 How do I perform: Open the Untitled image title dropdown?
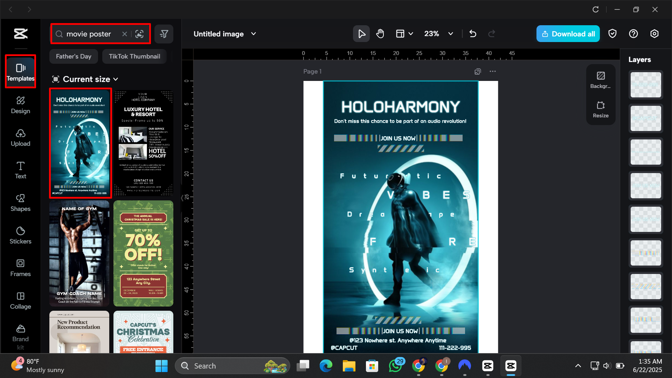224,34
